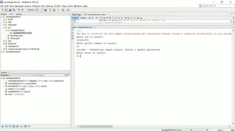The image size is (235, 132).
Task: Minimize the Projects panel group
Action: click(x=69, y=14)
